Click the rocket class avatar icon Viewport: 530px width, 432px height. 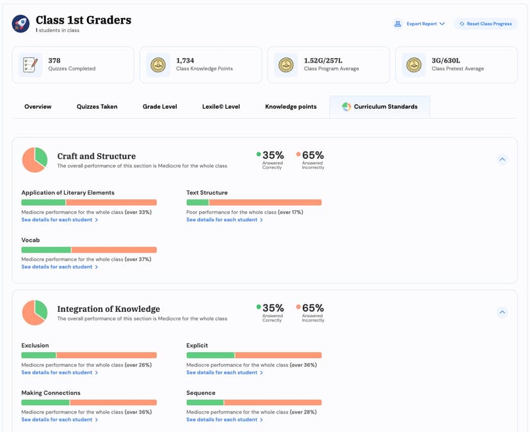click(20, 24)
